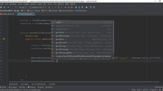Click the Make Project hammer icon

16,7
